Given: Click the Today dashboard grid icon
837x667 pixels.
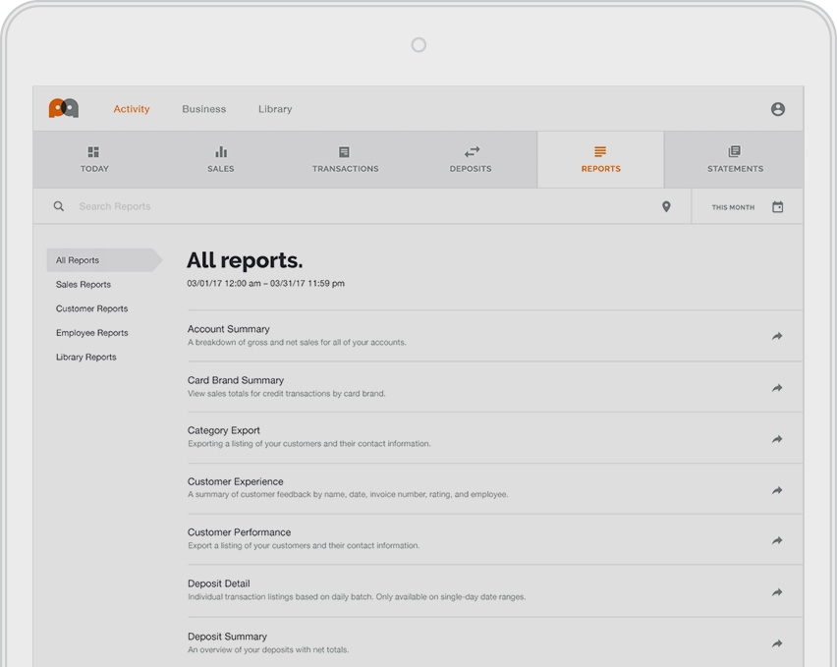Looking at the screenshot, I should pos(93,152).
